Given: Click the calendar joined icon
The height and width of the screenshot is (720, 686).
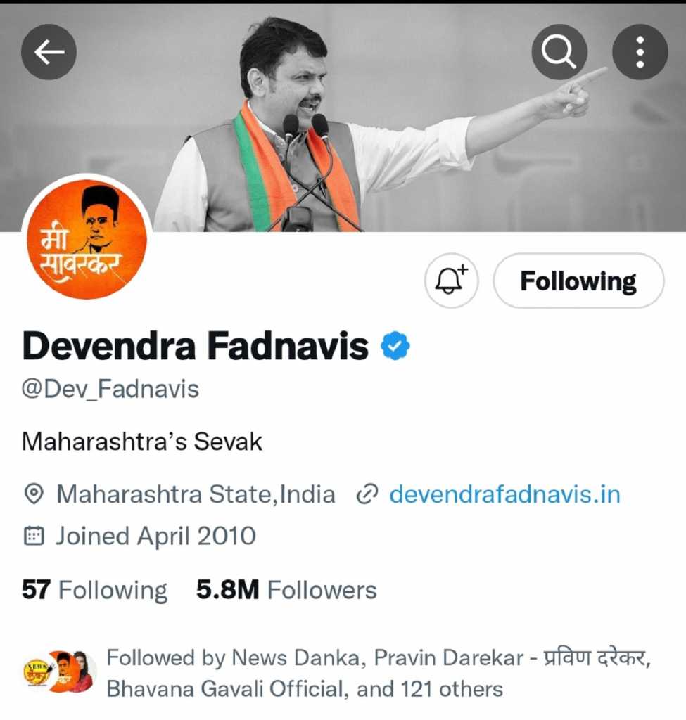Looking at the screenshot, I should coord(33,536).
